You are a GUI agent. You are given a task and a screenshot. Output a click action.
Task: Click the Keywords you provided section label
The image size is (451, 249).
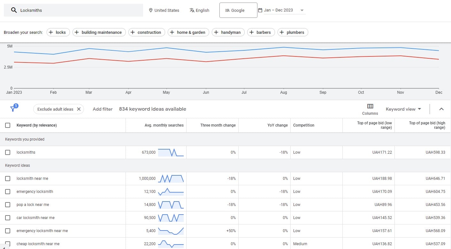coord(25,139)
